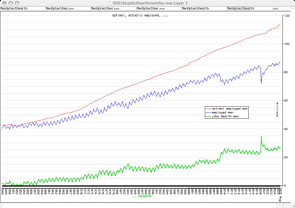Expand the >>> marker in fourth header cell
This screenshot has height=208, width=295.
[x=162, y=9]
